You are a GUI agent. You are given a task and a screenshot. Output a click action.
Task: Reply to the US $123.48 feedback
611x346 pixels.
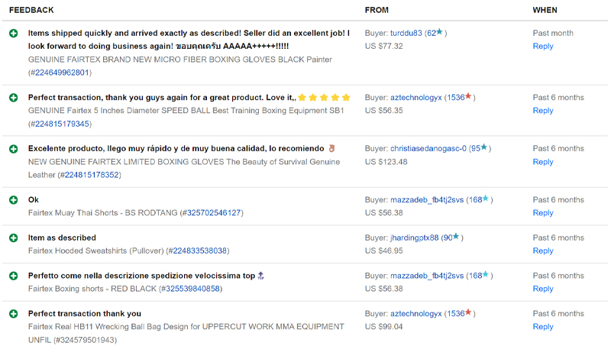click(543, 162)
